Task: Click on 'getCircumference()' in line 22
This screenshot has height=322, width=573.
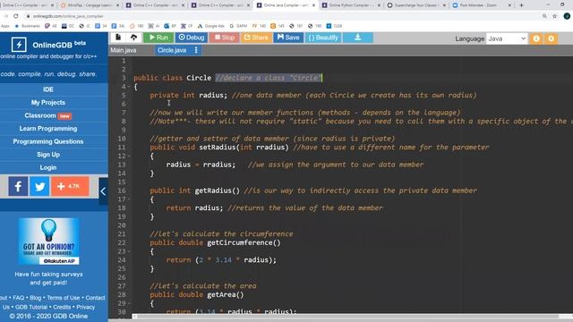Action: coord(244,242)
